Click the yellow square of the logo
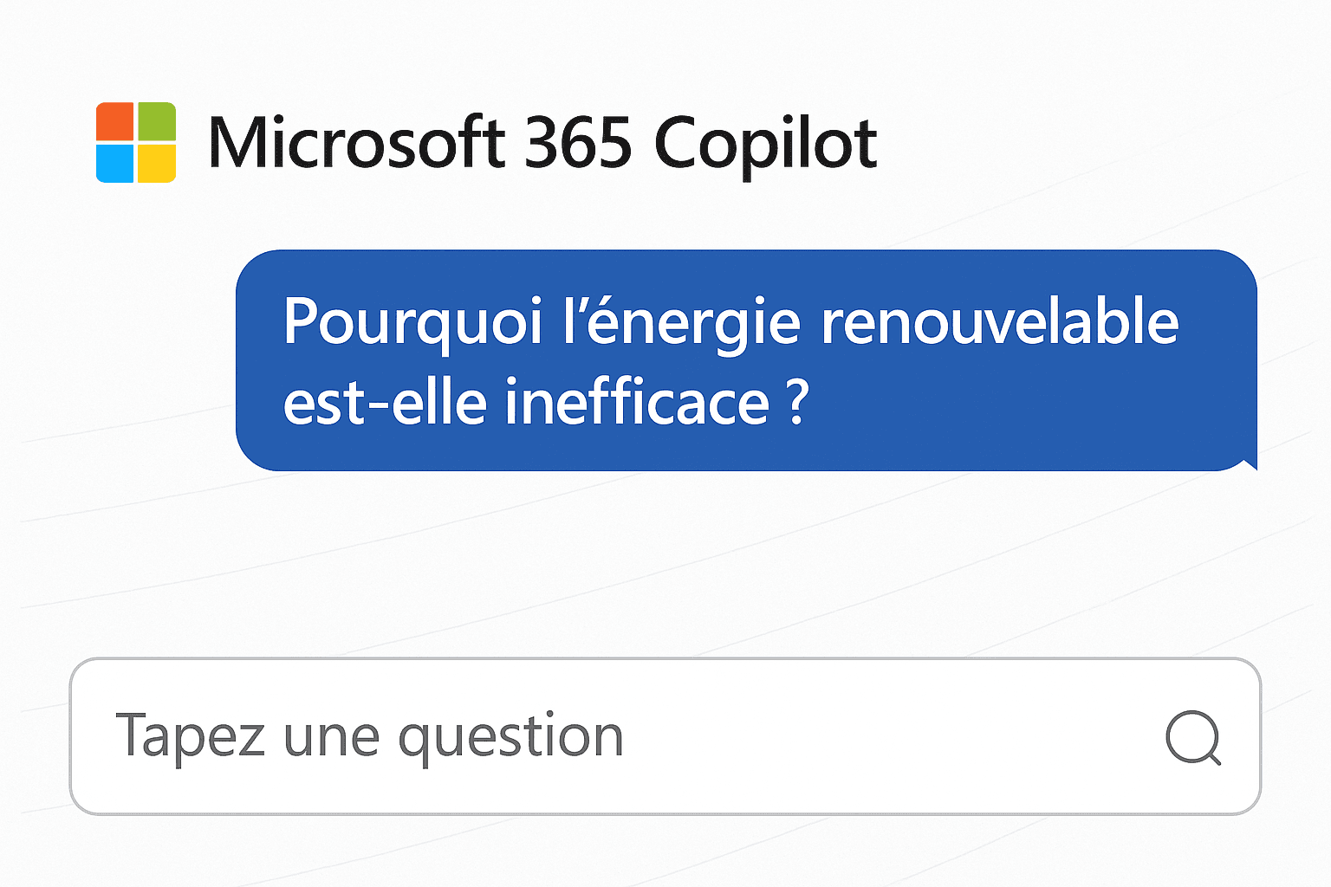The image size is (1331, 887). click(157, 164)
